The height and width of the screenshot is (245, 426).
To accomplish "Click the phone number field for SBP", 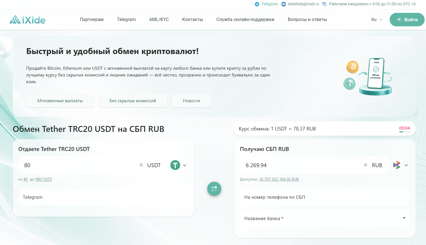I will click(x=324, y=197).
